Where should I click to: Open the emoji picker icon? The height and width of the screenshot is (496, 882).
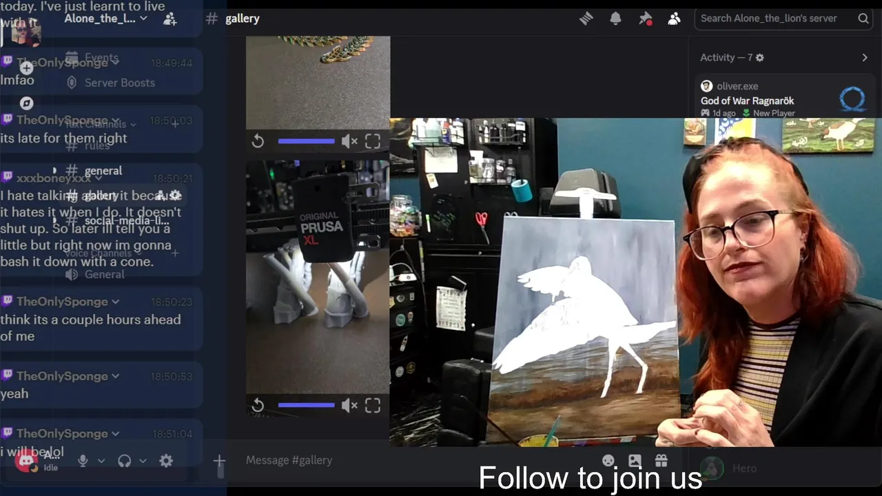pyautogui.click(x=608, y=461)
